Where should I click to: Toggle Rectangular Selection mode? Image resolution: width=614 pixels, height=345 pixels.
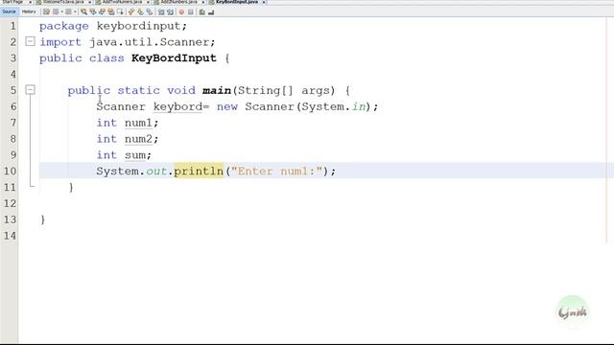tap(120, 11)
